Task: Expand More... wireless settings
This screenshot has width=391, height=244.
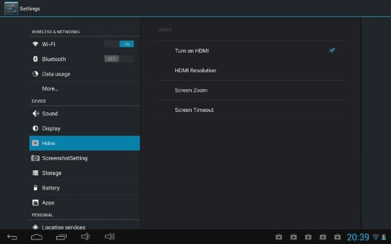Action: click(x=85, y=88)
